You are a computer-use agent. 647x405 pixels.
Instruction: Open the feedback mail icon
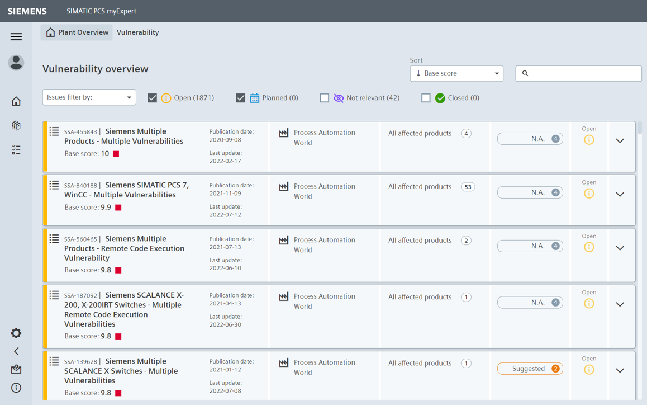16,369
